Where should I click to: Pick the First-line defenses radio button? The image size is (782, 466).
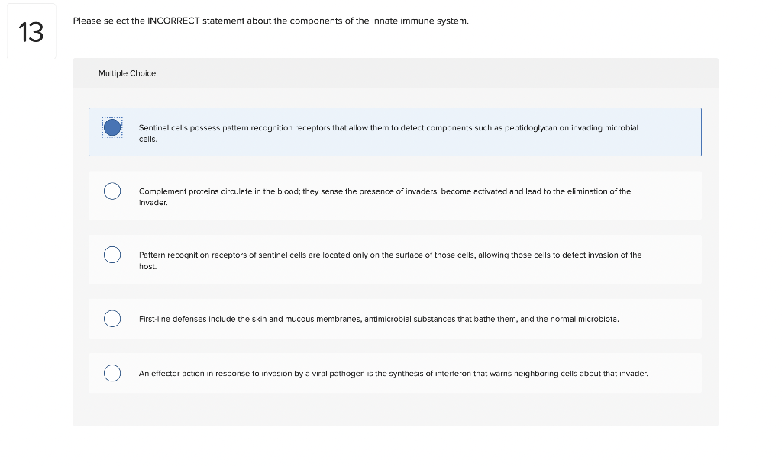click(112, 319)
